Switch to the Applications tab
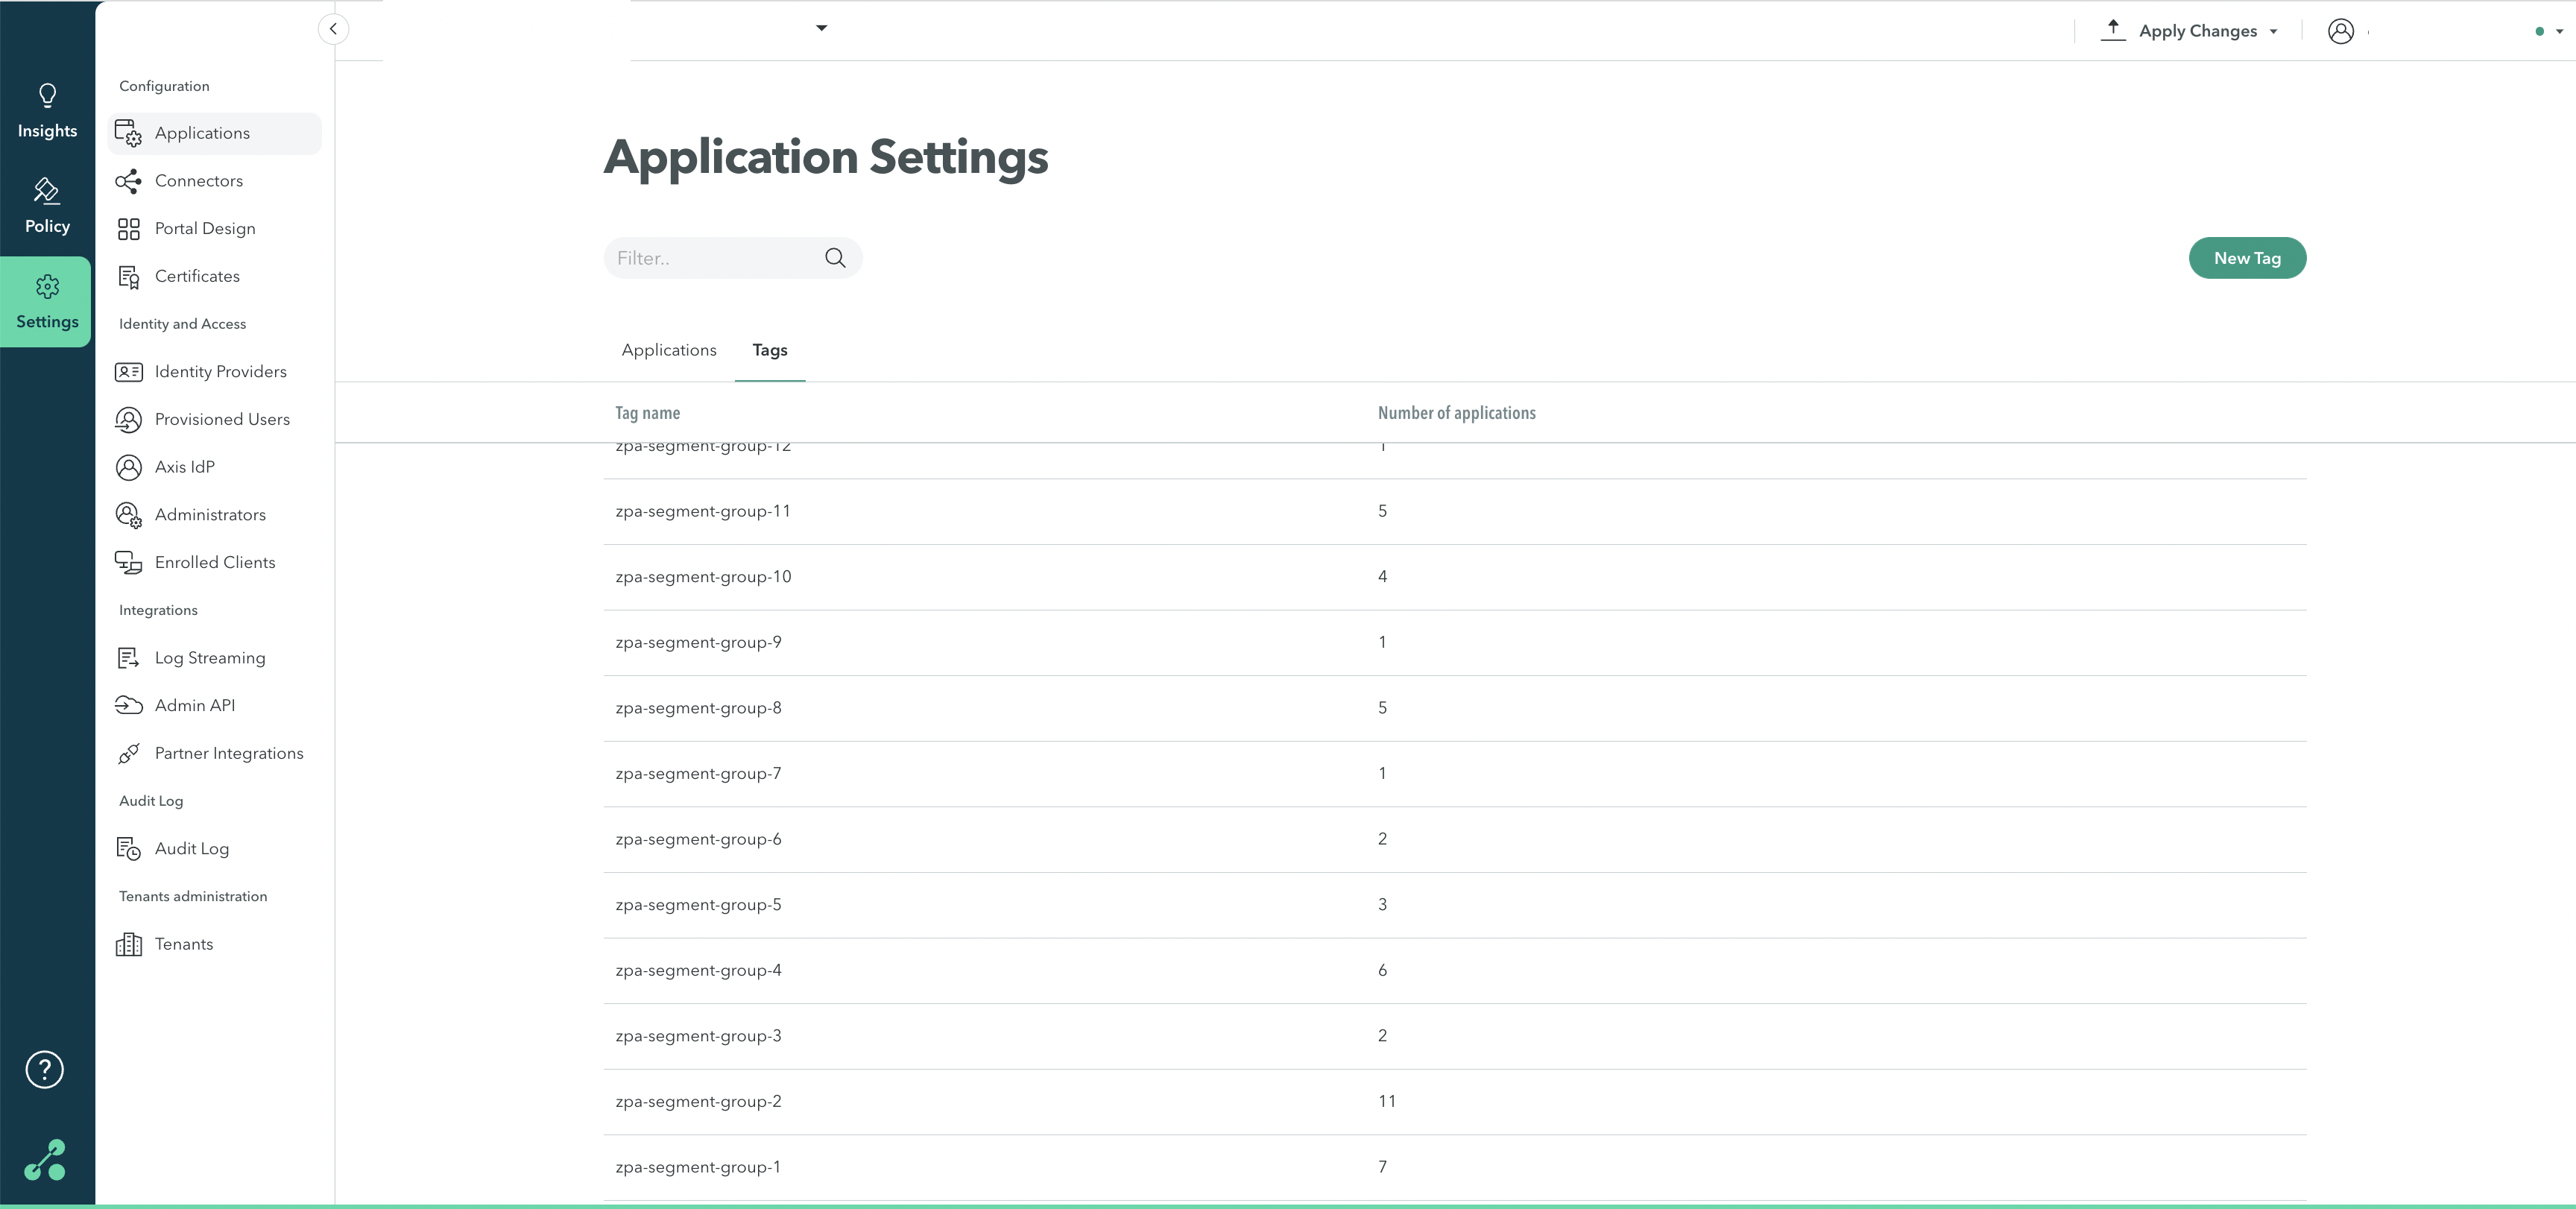 [668, 350]
